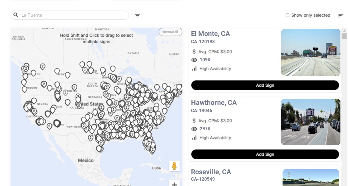Click the Street View pegman icon
The height and width of the screenshot is (186, 348).
coord(174,166)
